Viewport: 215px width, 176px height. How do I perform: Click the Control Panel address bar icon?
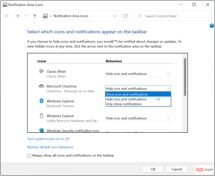pyautogui.click(x=45, y=16)
